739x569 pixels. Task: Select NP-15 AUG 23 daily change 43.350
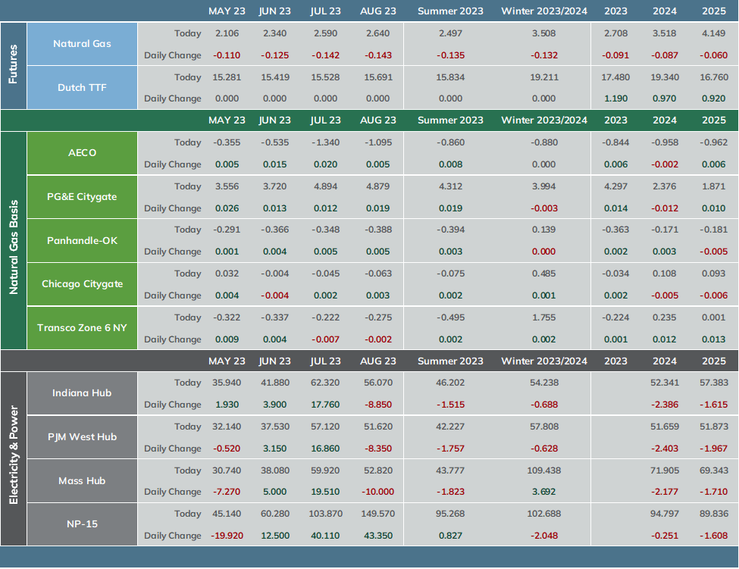click(378, 536)
